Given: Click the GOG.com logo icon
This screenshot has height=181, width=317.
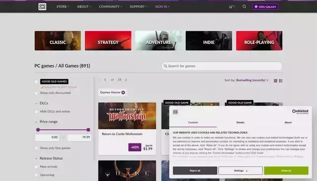Looking at the screenshot, I should 42,6.
